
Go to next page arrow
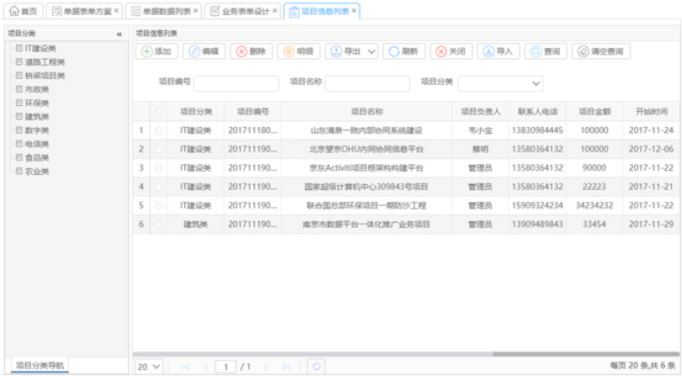click(265, 367)
